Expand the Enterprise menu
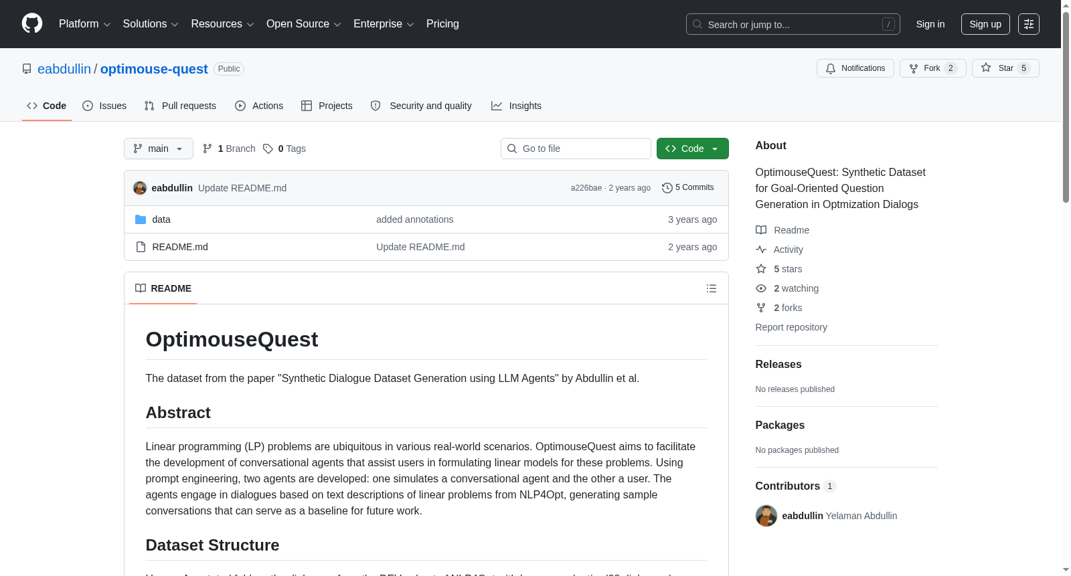The image size is (1071, 576). click(x=384, y=24)
